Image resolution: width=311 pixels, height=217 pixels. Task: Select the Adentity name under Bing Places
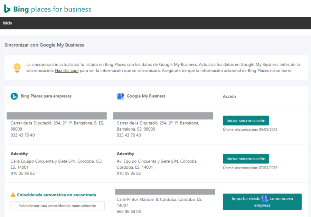coord(19,154)
